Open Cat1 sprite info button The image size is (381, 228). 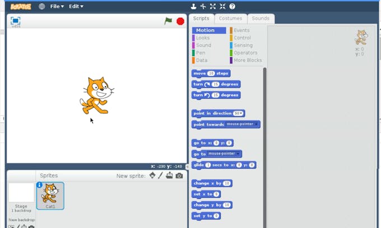tap(39, 185)
